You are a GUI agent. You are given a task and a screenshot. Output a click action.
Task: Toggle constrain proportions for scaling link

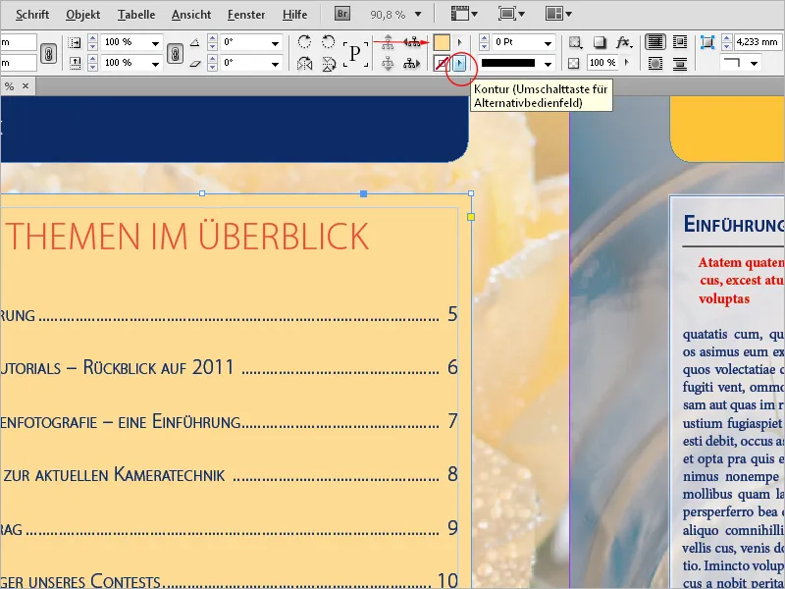coord(175,53)
